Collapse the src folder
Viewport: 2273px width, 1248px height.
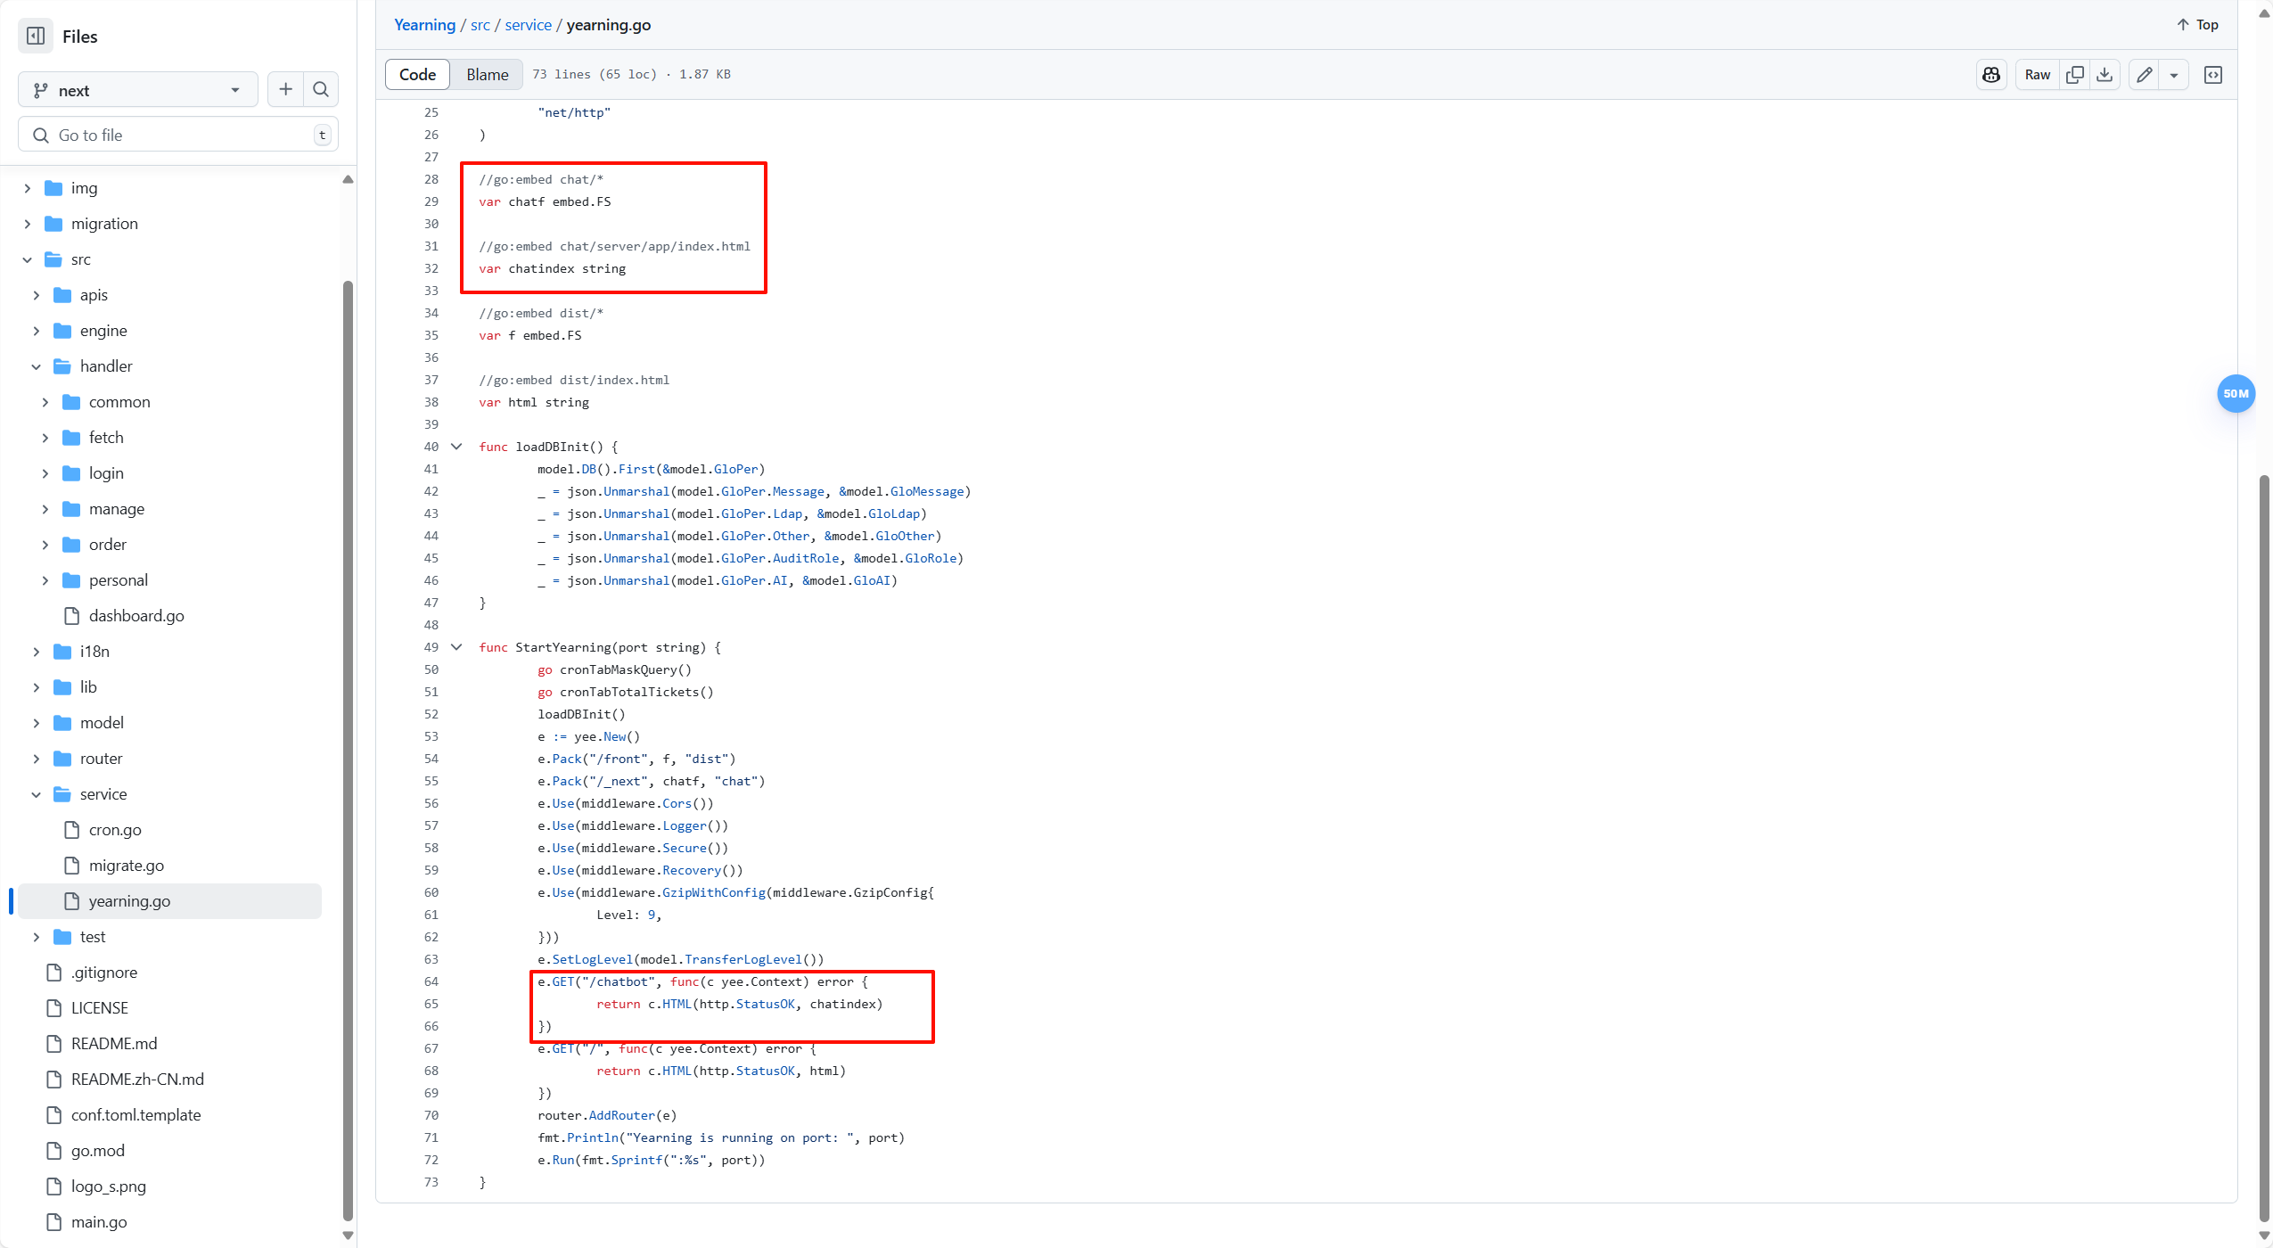(x=28, y=259)
